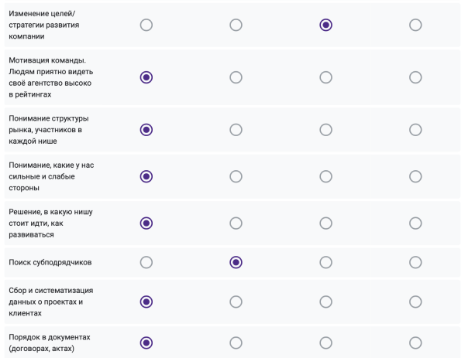
Task: Pick third radio for "Порядок в документах"
Action: (x=325, y=343)
